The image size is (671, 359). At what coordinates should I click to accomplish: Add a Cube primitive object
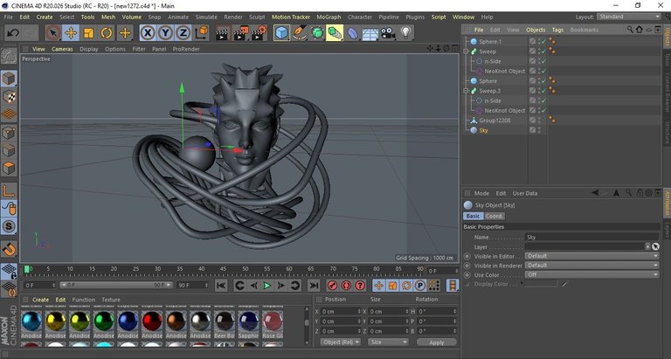tap(281, 33)
